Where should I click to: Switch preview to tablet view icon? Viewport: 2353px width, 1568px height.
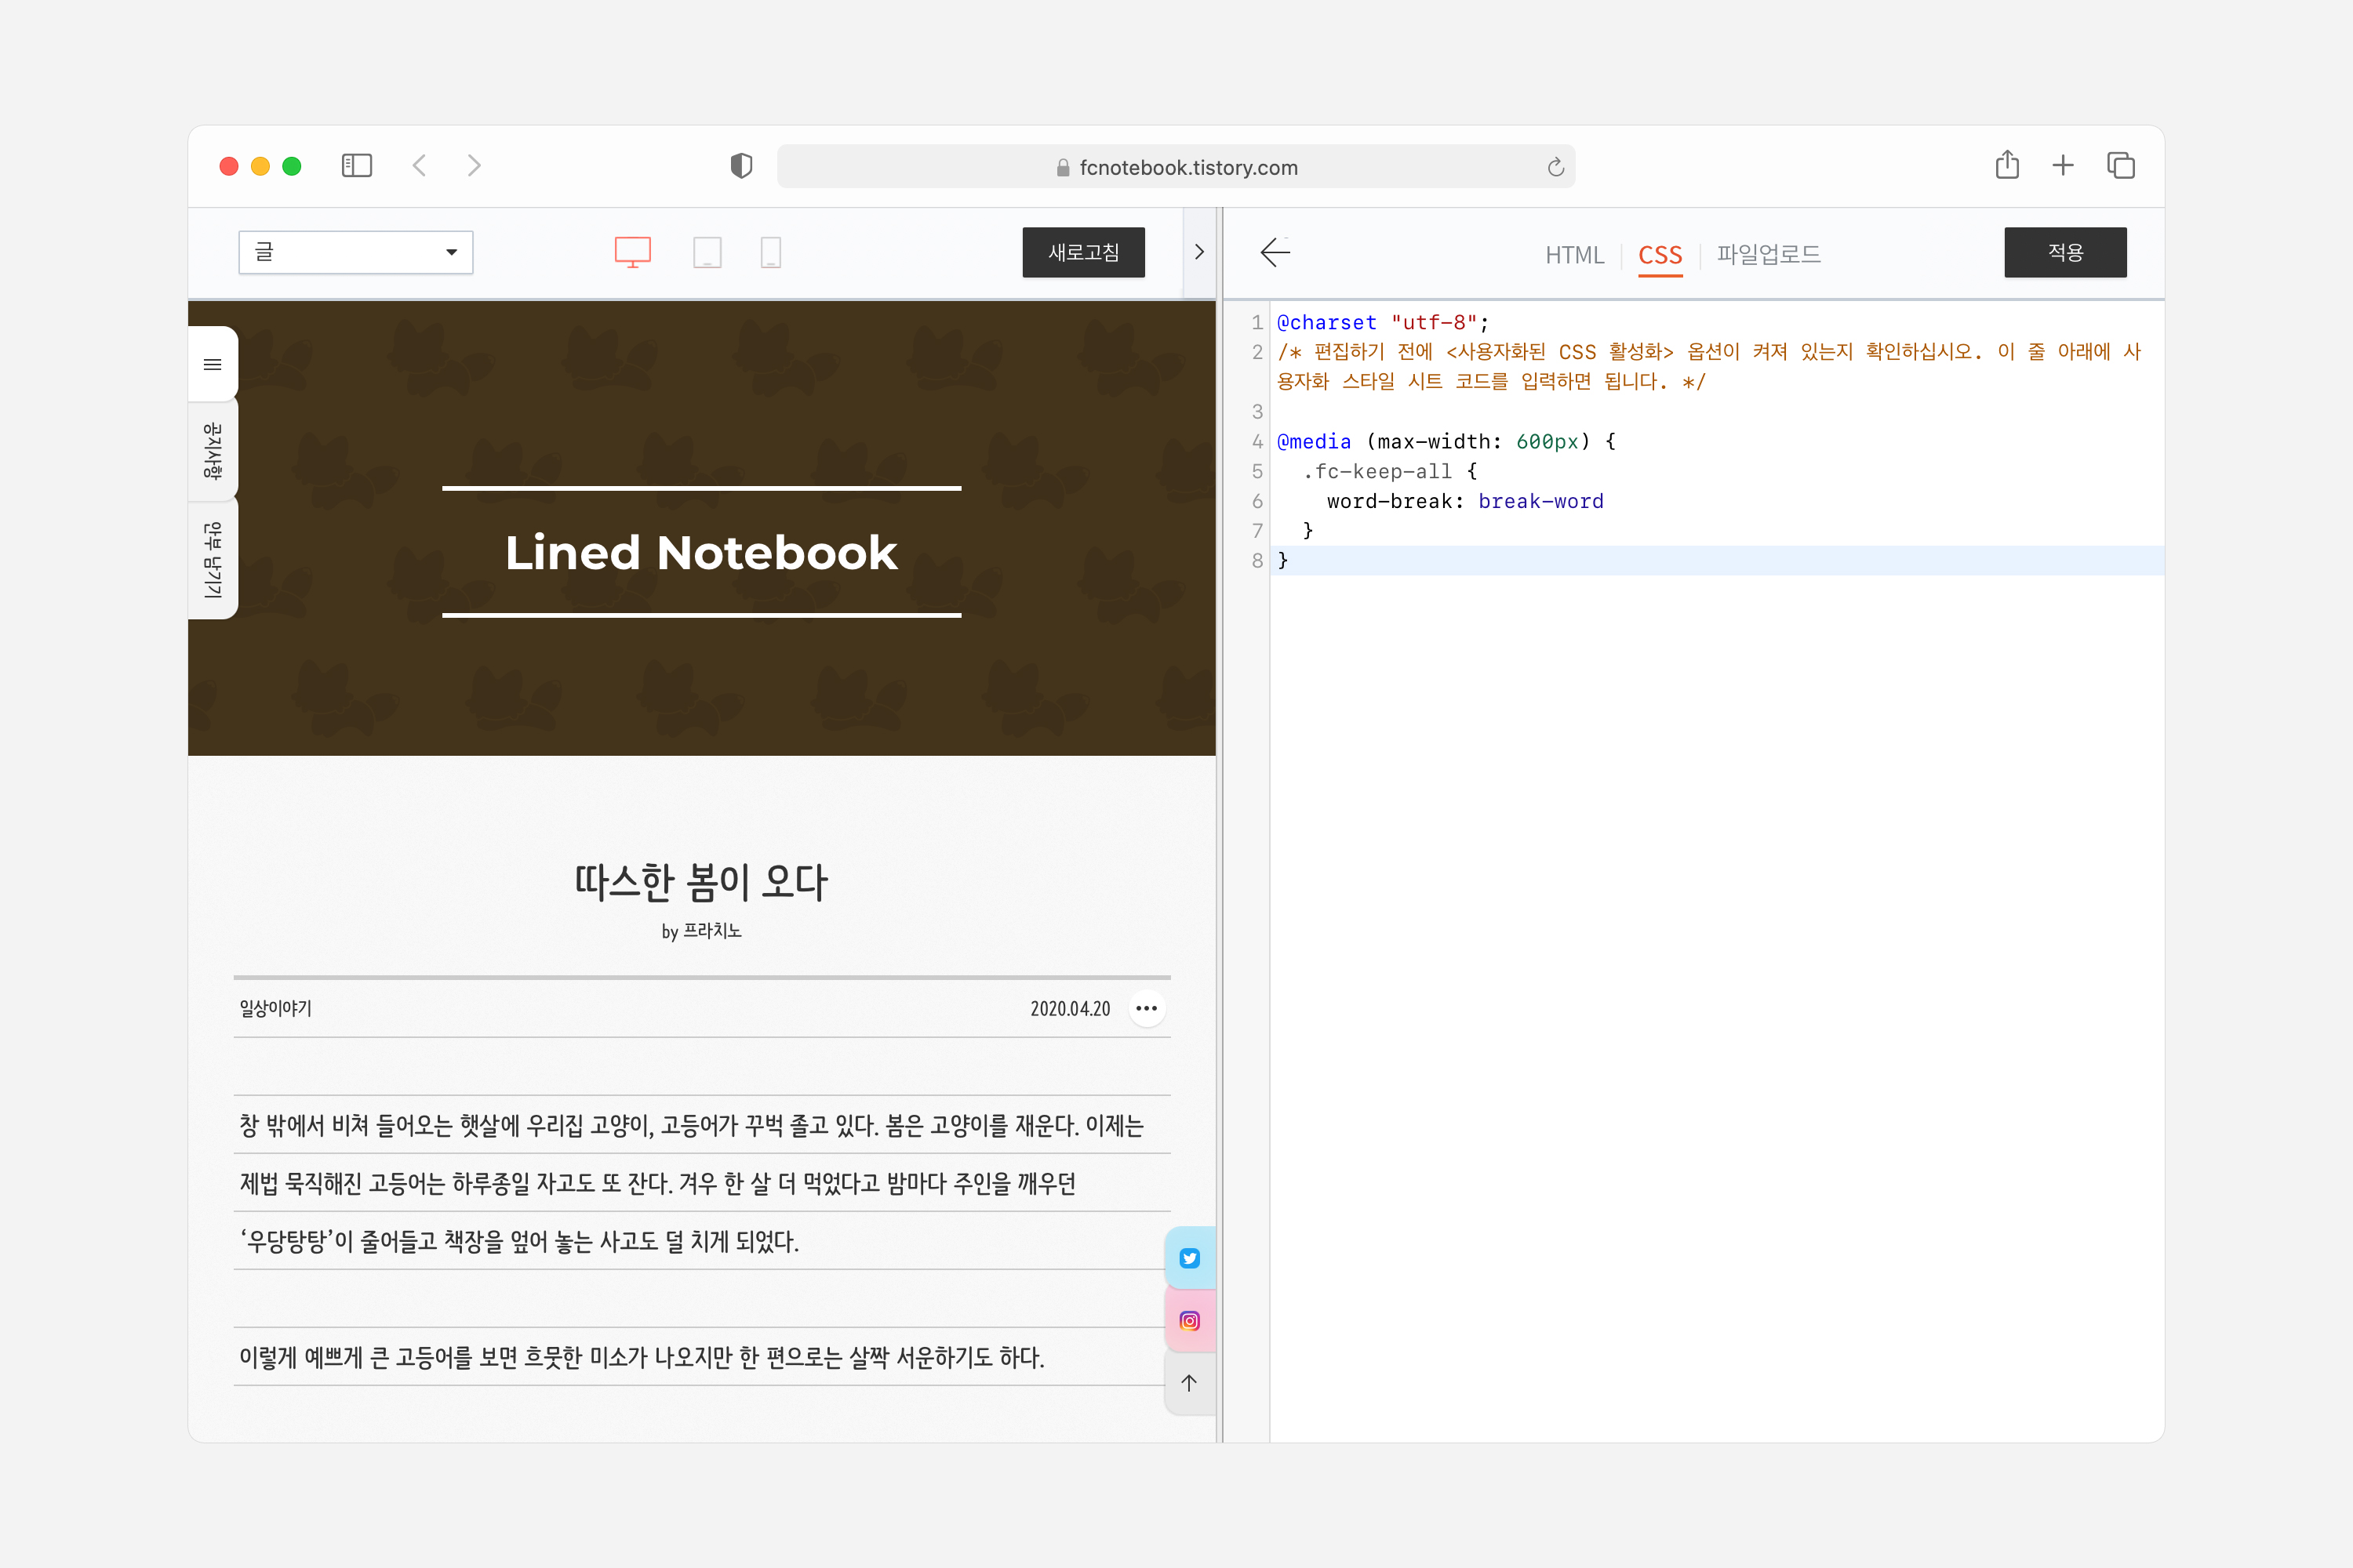click(708, 252)
